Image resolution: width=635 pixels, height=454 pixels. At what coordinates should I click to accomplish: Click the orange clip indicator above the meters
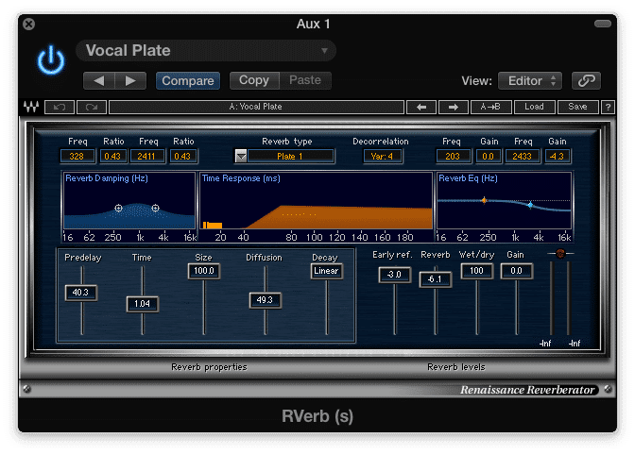click(x=560, y=254)
